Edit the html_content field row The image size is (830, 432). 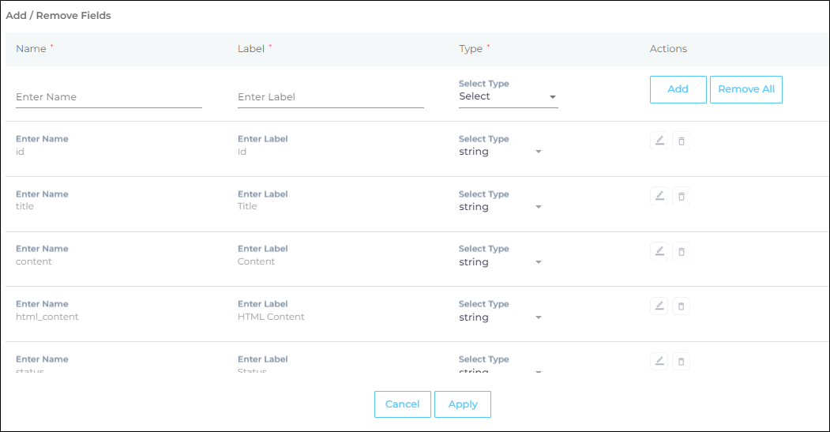point(659,306)
